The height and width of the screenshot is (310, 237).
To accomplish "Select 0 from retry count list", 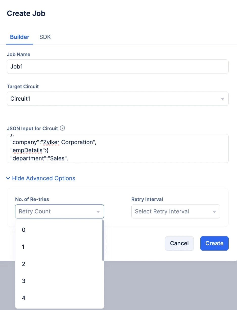I will (x=24, y=230).
